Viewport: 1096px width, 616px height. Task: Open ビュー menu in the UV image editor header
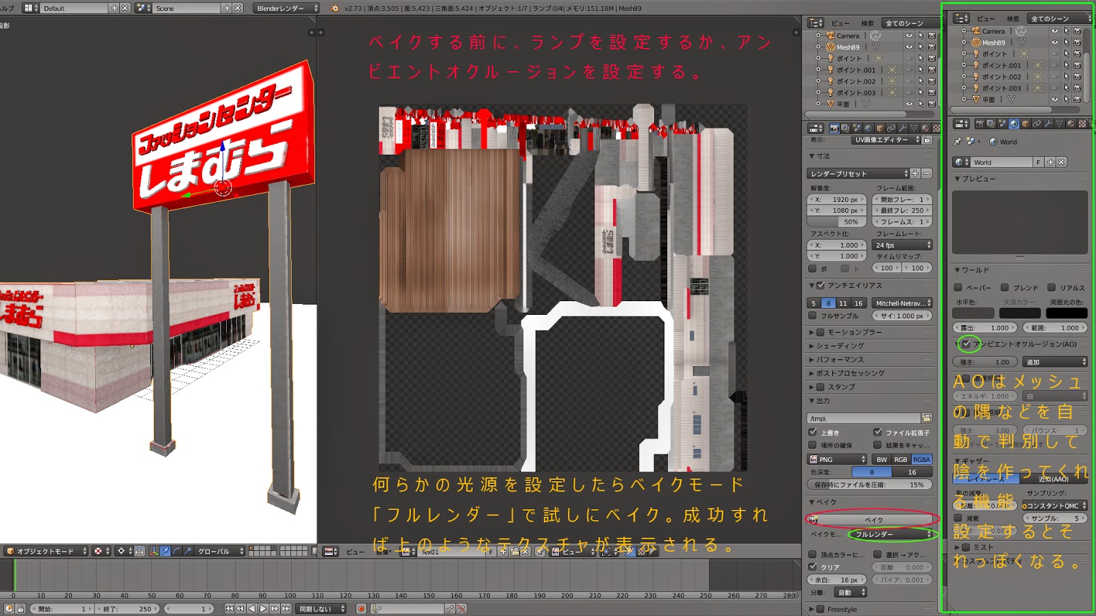[x=355, y=552]
